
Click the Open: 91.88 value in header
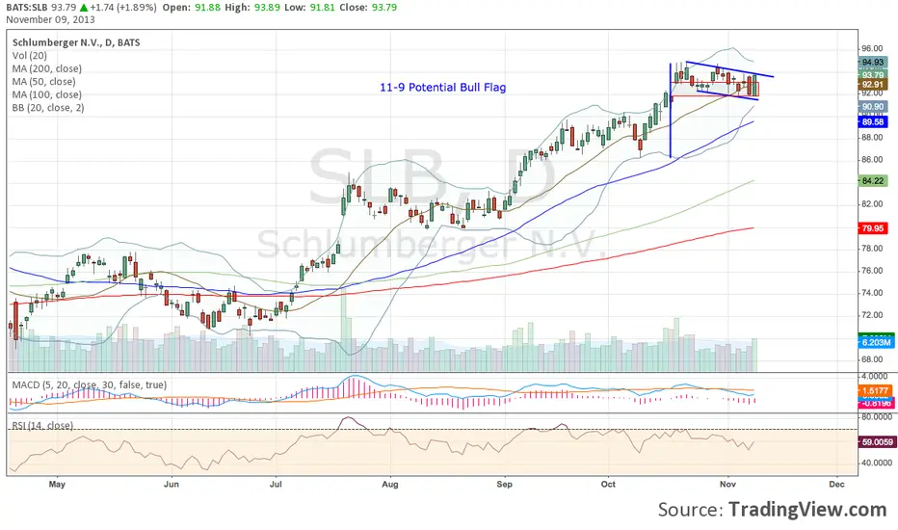[192, 8]
